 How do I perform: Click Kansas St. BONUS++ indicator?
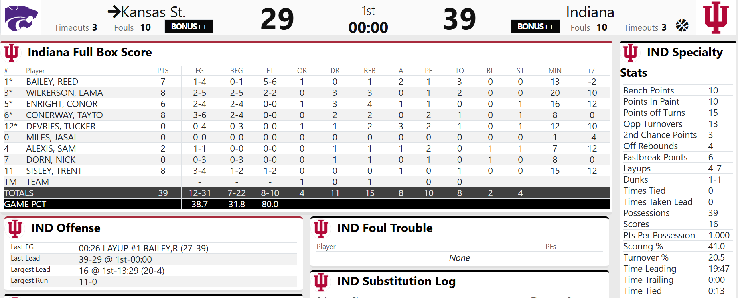[x=189, y=27]
